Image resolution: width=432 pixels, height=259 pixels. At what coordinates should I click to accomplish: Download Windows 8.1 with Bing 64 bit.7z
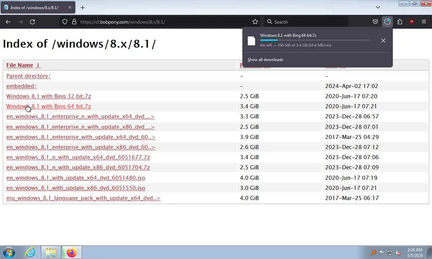coord(49,106)
